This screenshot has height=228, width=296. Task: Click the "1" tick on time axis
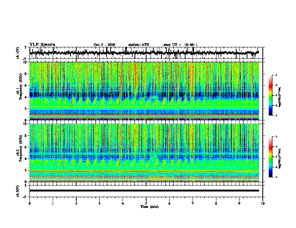coord(53,203)
